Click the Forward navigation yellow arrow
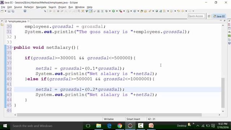The width and height of the screenshot is (231, 130). point(190,11)
